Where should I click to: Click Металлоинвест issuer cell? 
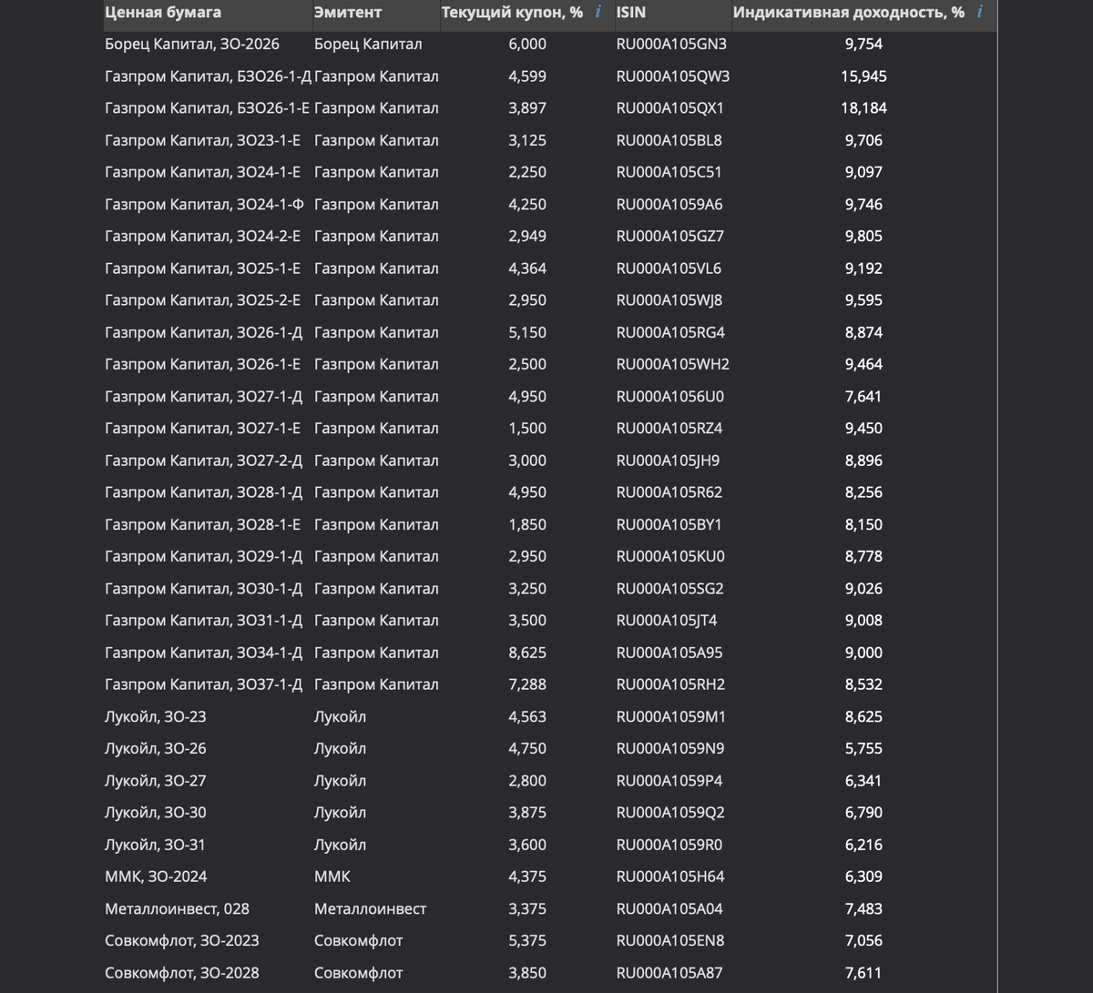pyautogui.click(x=370, y=909)
